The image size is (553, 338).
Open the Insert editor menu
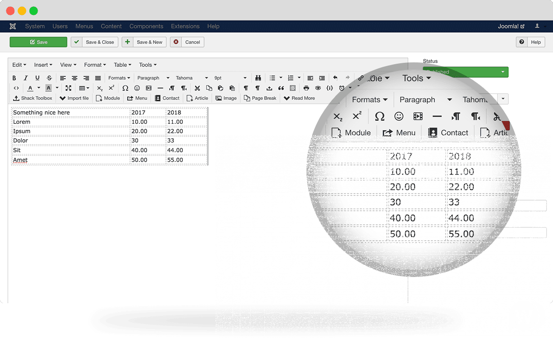point(43,65)
